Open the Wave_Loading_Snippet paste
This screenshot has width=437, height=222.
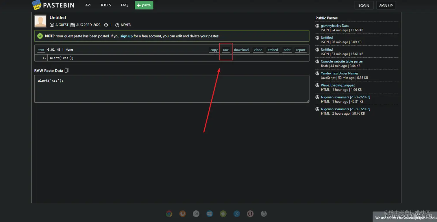click(x=338, y=85)
